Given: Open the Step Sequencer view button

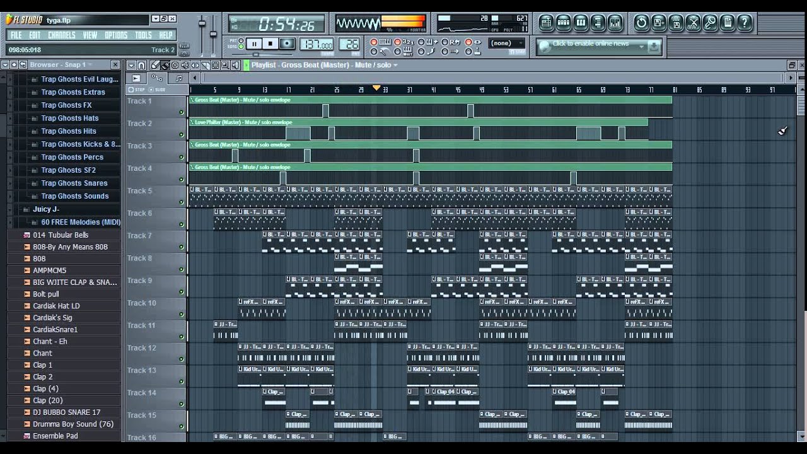Looking at the screenshot, I should click(x=564, y=23).
